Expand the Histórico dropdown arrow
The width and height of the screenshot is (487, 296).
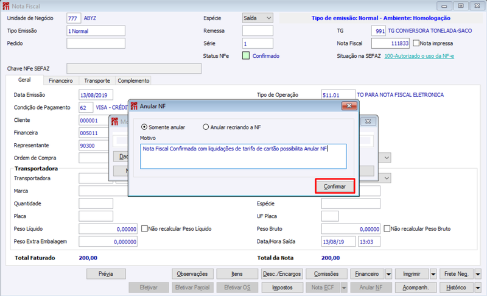tap(478, 287)
